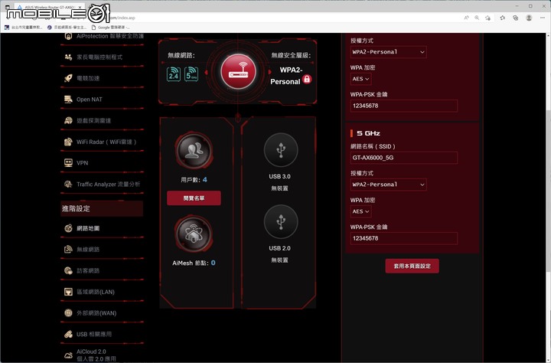Click the Traffic Analyzer sidebar icon
Screen dimensions: 551x363
pos(68,184)
